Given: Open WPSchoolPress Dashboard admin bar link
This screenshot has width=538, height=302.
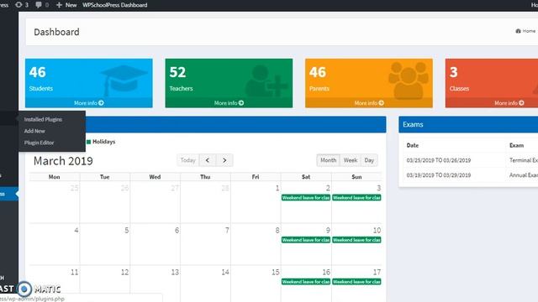Looking at the screenshot, I should (115, 5).
